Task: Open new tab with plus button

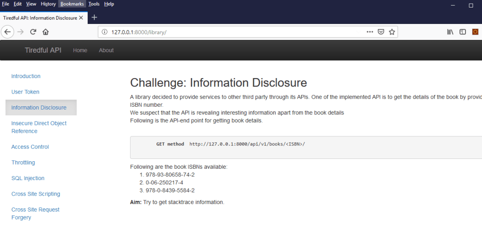Action: pyautogui.click(x=94, y=17)
